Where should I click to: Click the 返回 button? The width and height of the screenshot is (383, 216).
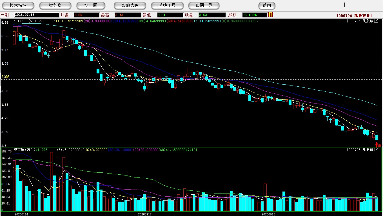click(267, 5)
